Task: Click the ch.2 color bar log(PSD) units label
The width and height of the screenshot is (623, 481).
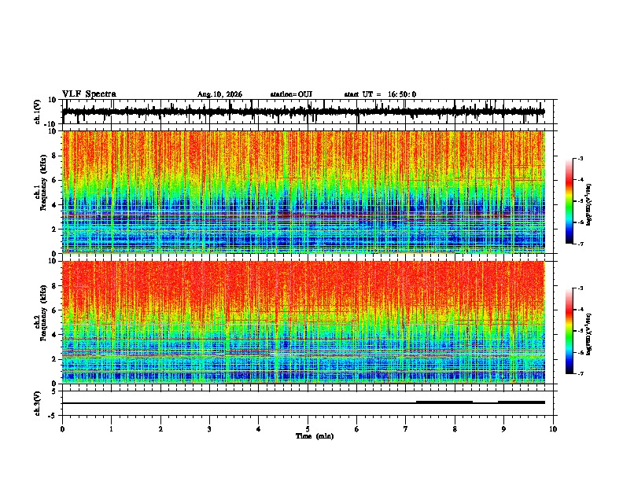Action: (x=589, y=334)
